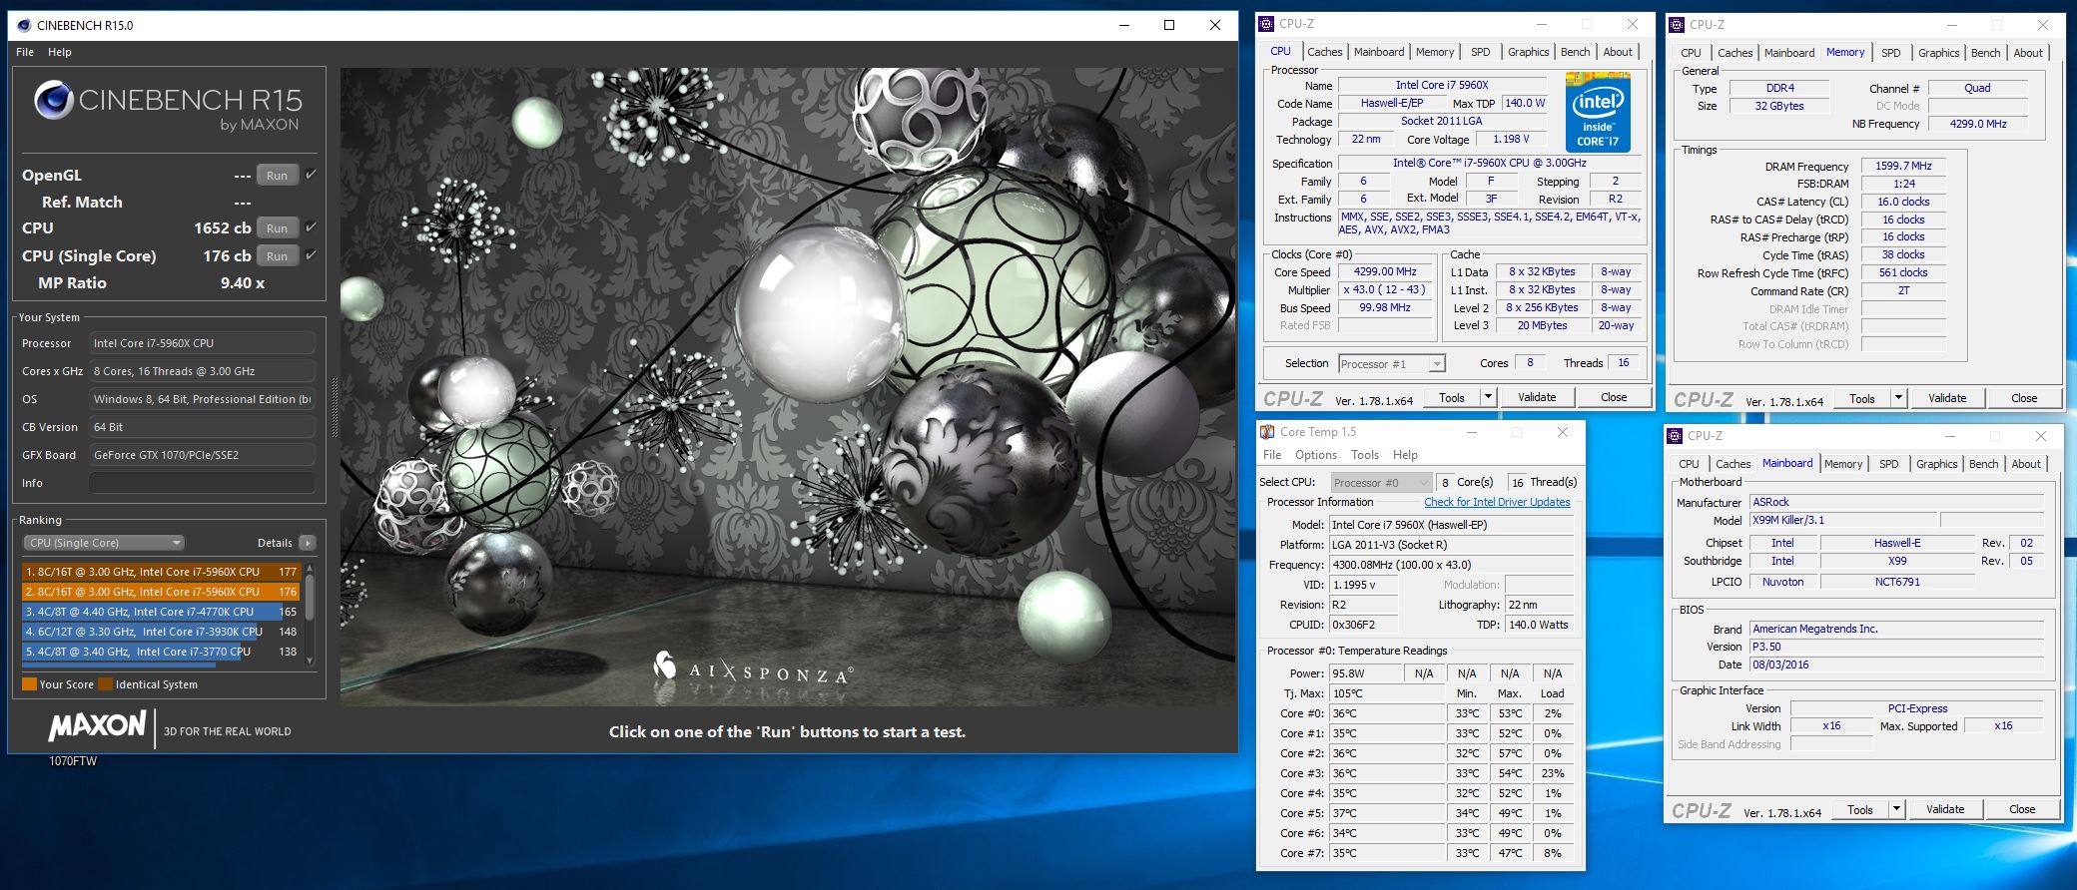Screen dimensions: 2077x890
Task: Click the ranking list vertical scrollbar
Action: point(310,614)
